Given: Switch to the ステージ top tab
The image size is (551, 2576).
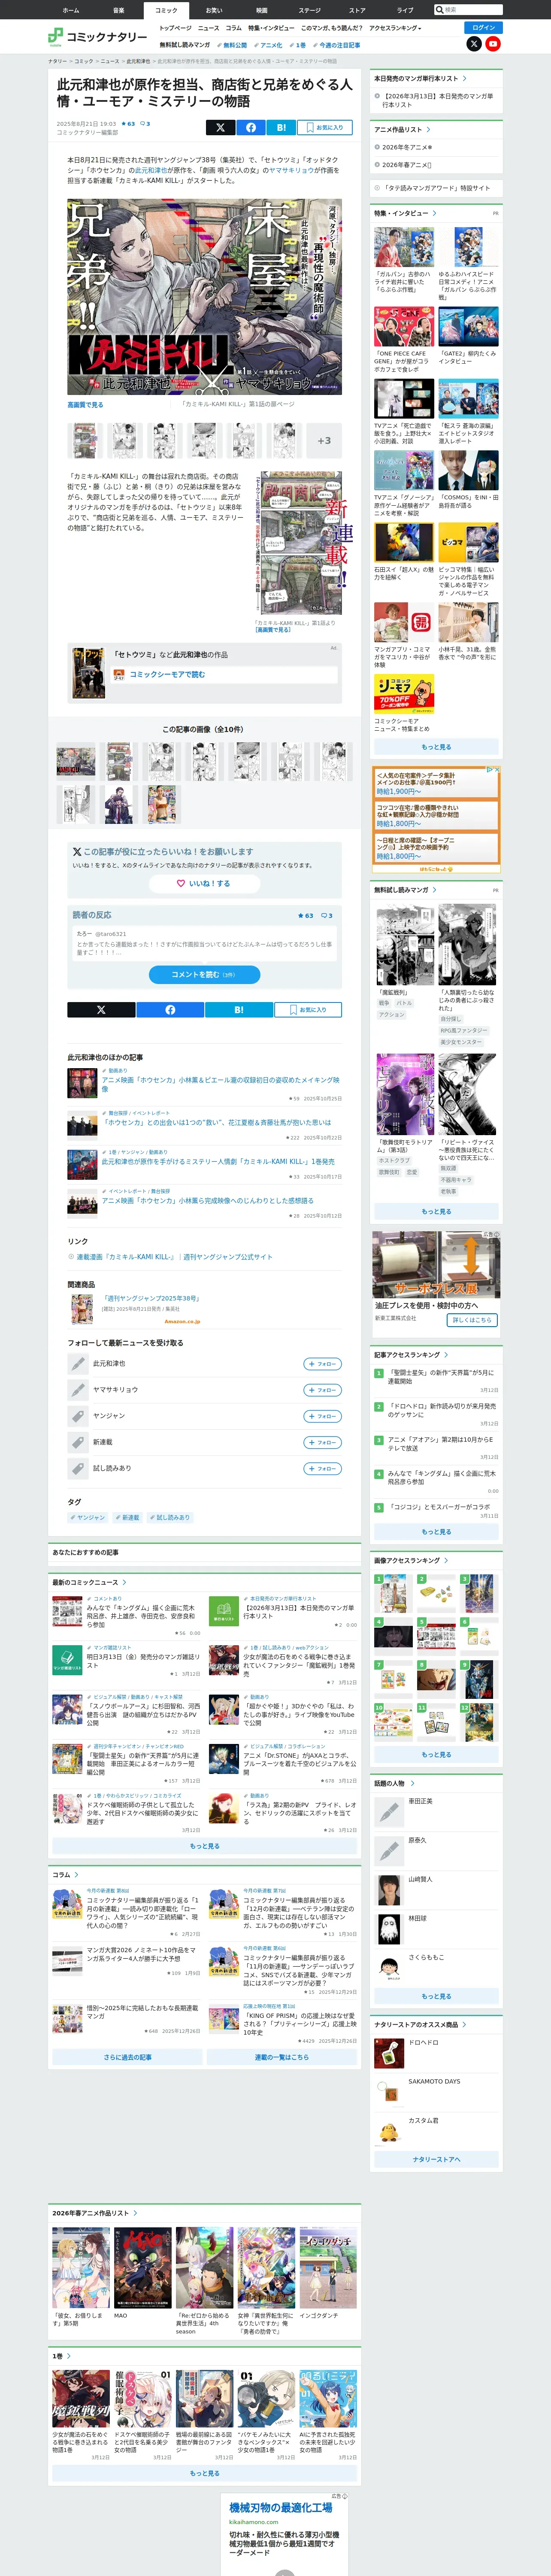Looking at the screenshot, I should coord(309,10).
